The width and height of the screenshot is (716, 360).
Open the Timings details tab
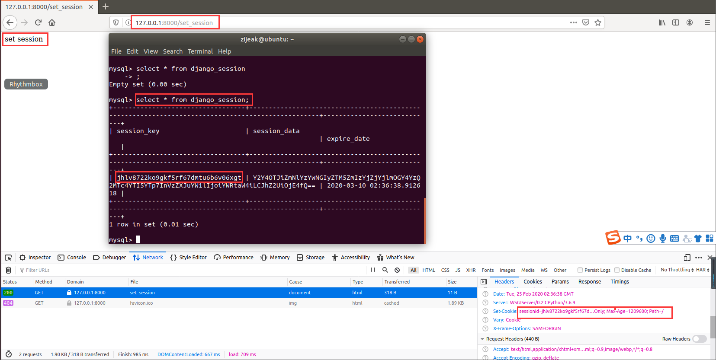tap(620, 282)
